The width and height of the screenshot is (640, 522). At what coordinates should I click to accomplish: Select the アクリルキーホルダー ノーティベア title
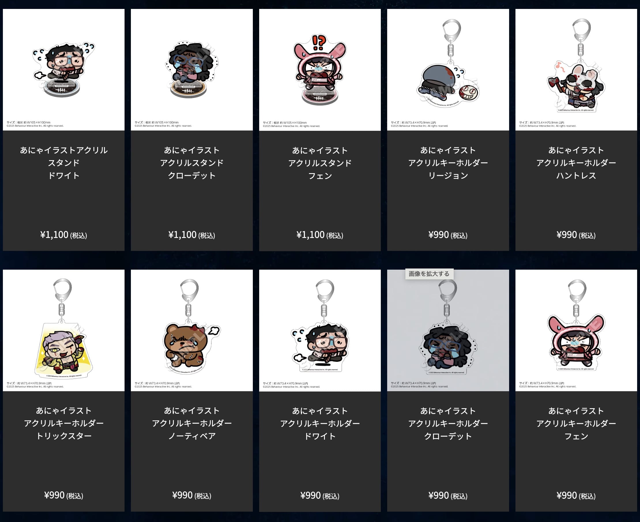pyautogui.click(x=192, y=423)
